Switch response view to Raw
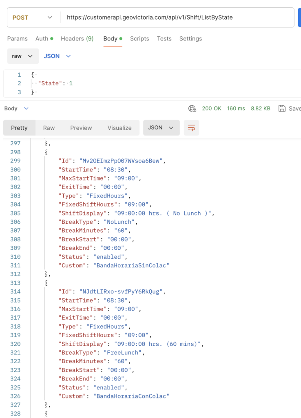This screenshot has width=301, height=418. (49, 128)
